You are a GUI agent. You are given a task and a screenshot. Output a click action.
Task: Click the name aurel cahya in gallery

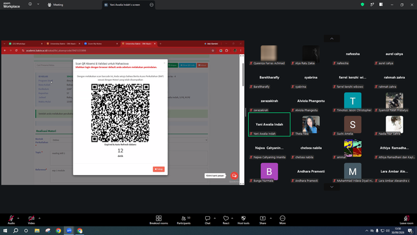pos(394,54)
